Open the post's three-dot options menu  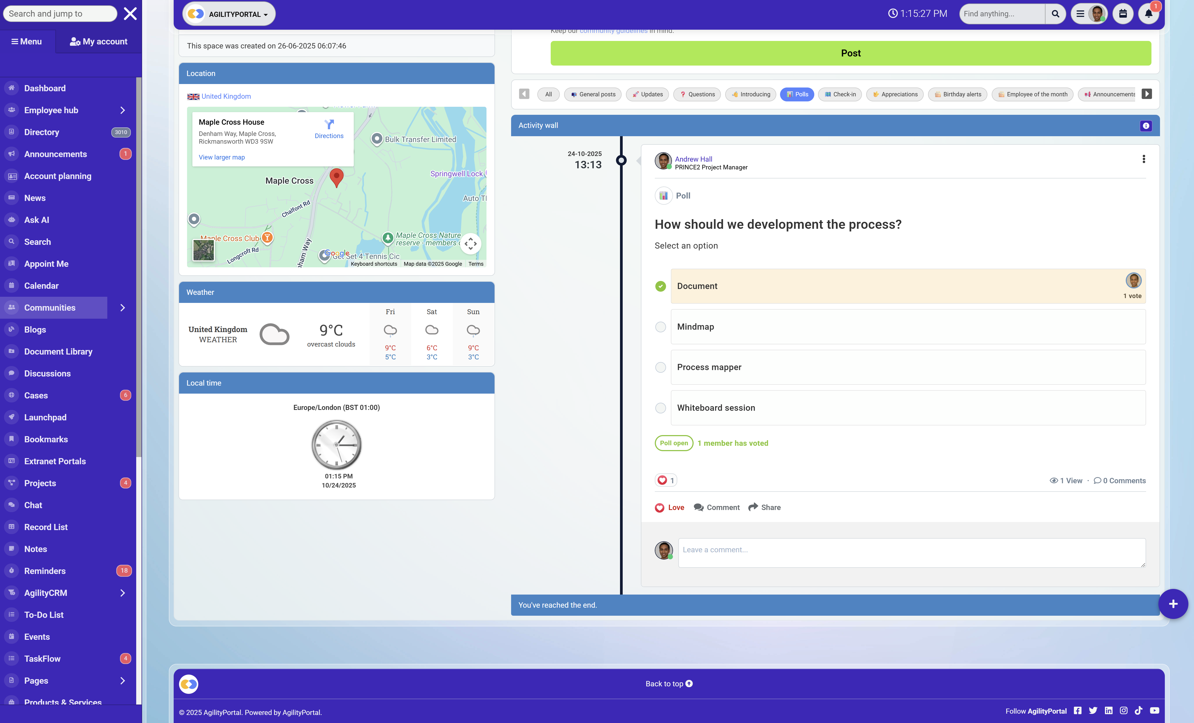[1144, 159]
